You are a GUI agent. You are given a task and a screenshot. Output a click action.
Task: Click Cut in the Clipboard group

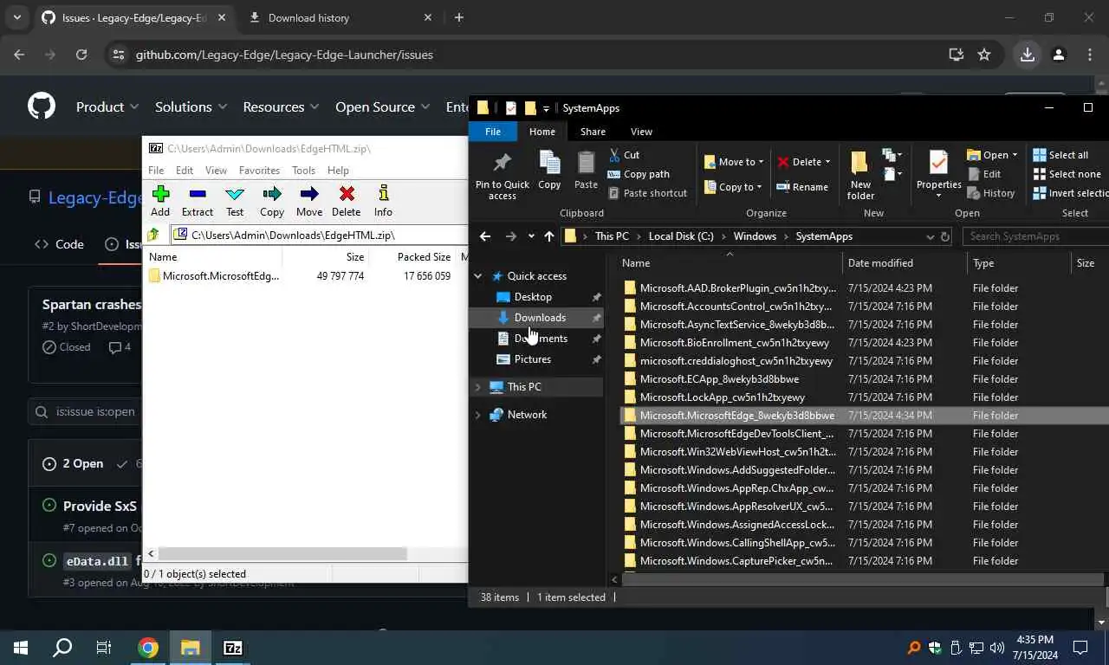(624, 155)
